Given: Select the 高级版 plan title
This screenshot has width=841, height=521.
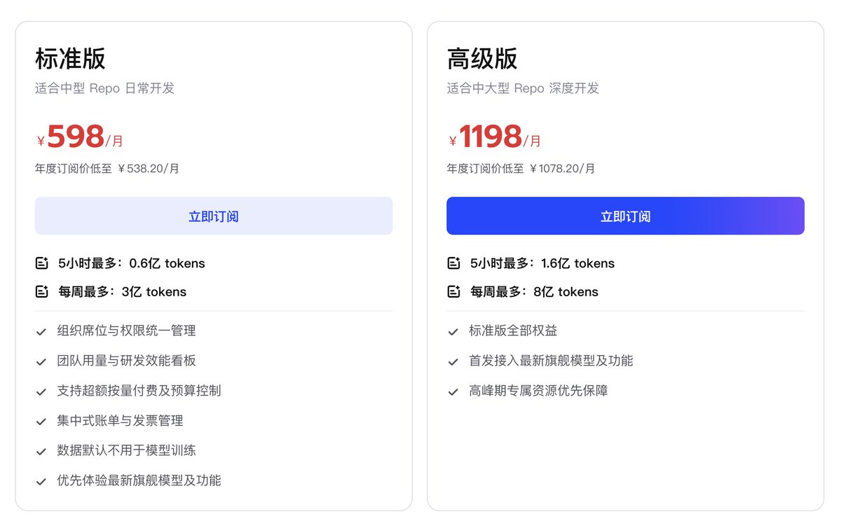Looking at the screenshot, I should pyautogui.click(x=482, y=58).
